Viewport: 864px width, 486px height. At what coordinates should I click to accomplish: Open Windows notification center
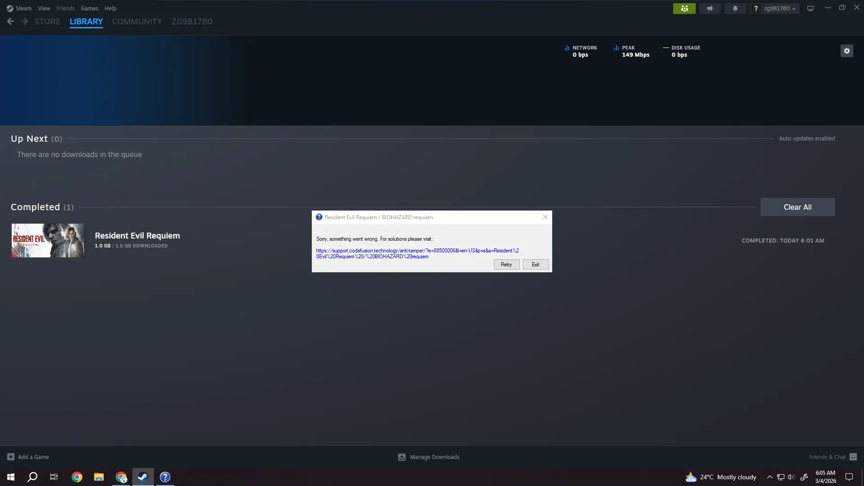(x=849, y=477)
